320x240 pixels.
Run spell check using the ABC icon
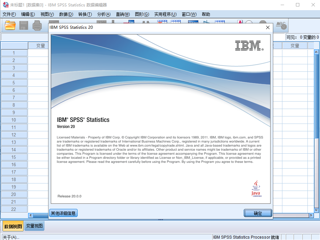(x=281, y=25)
